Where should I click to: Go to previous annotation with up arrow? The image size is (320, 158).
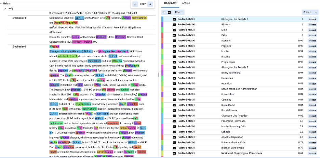point(135,4)
